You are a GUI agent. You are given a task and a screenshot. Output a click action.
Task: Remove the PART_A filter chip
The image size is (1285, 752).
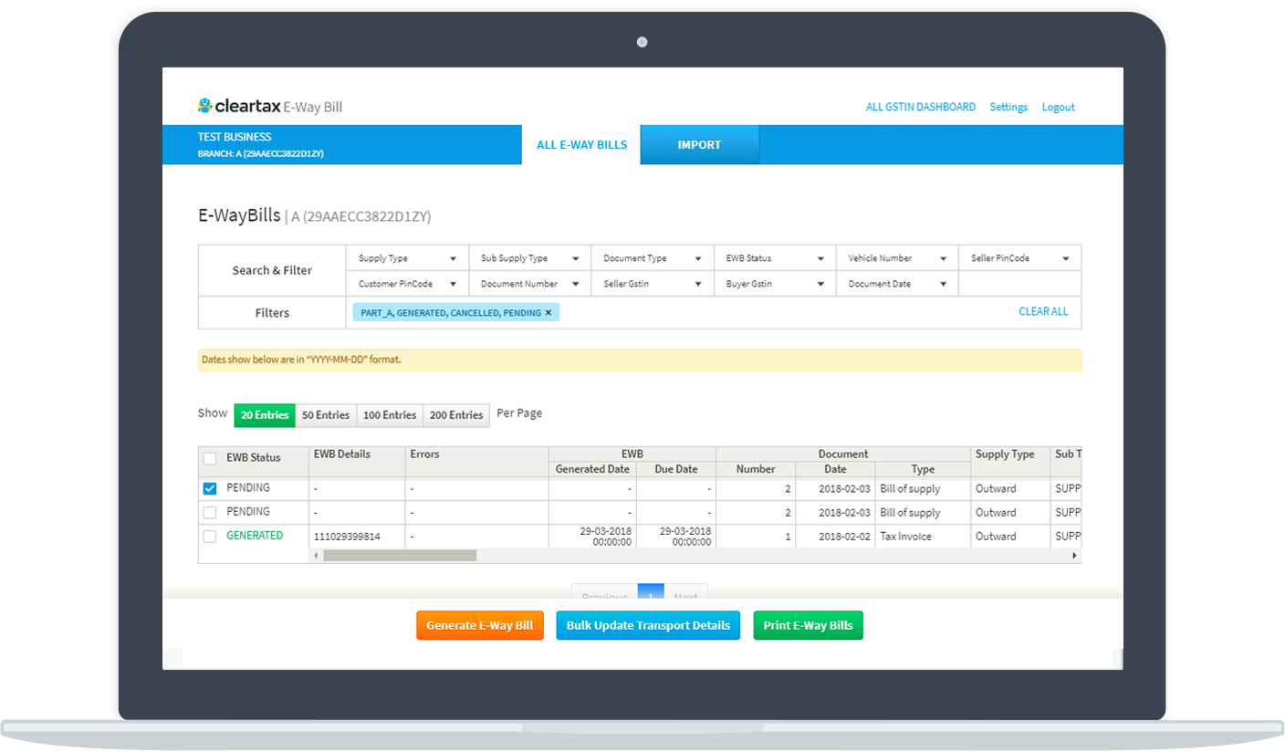(x=548, y=311)
